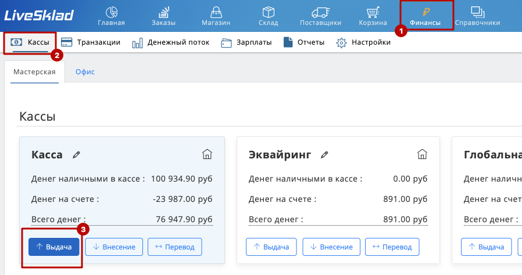The image size is (522, 275).
Task: Click Внесение button in Касса card
Action: [x=114, y=247]
